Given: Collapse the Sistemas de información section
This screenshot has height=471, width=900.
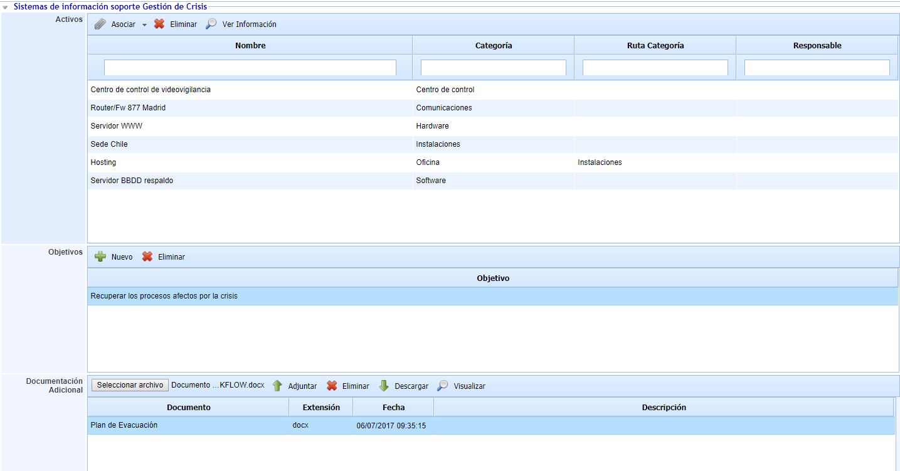Looking at the screenshot, I should 6,7.
